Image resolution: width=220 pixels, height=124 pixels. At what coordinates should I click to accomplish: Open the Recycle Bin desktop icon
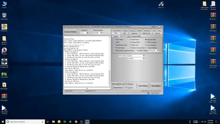coord(4,16)
